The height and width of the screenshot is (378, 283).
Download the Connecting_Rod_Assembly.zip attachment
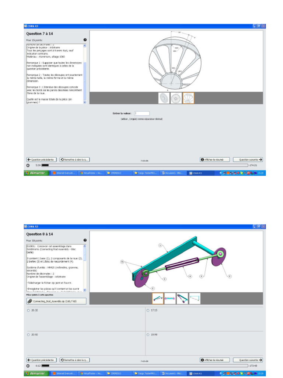pos(56,301)
